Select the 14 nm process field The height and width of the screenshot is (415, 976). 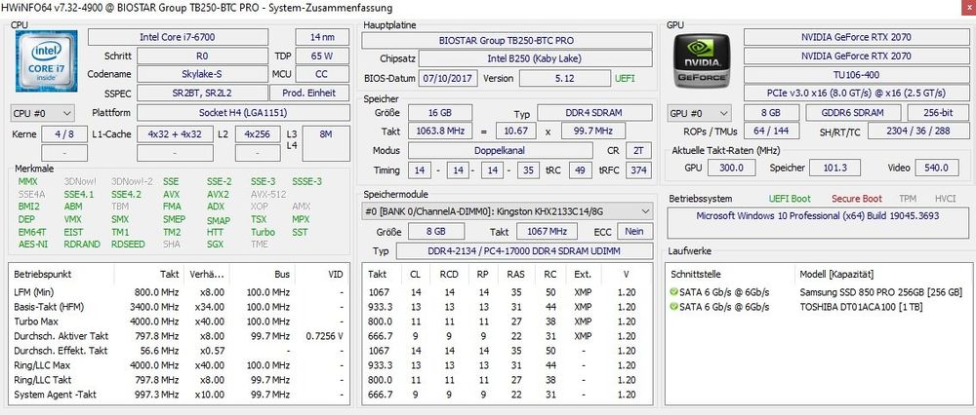[322, 37]
